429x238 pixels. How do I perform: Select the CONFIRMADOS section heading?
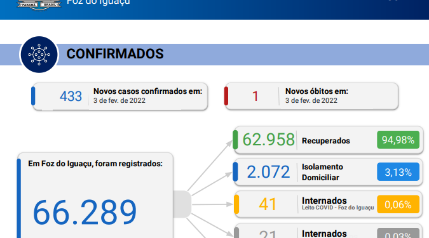tap(115, 54)
